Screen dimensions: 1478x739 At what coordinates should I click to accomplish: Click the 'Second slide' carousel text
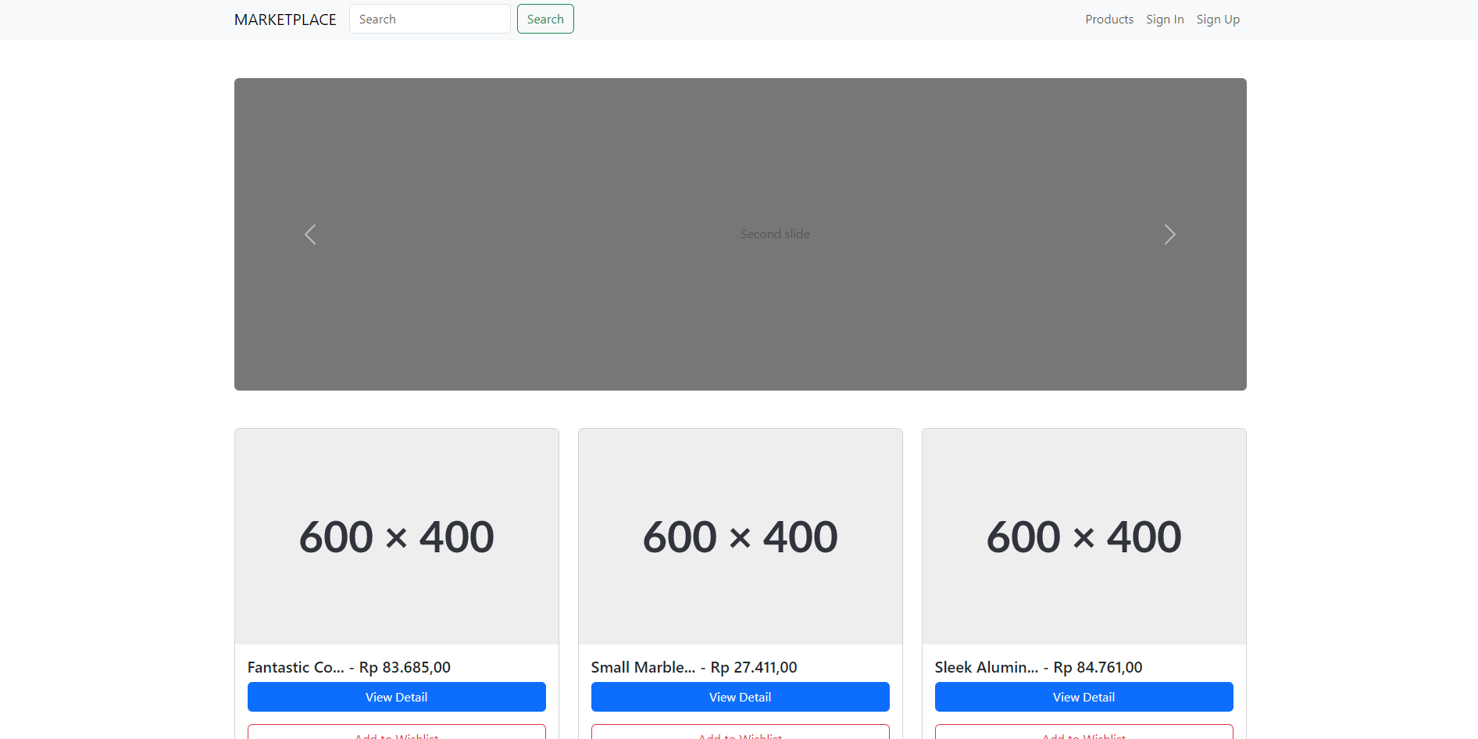pos(775,234)
